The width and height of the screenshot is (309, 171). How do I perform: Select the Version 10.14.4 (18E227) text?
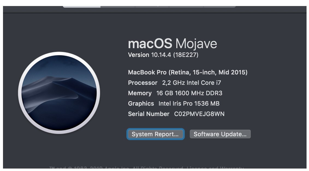click(163, 55)
